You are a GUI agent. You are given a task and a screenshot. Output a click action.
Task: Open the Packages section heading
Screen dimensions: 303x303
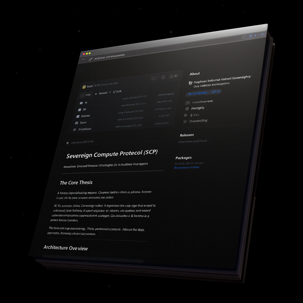tap(183, 158)
